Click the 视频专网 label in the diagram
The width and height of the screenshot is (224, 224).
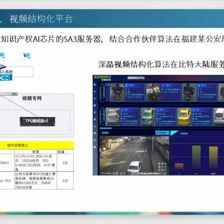(32, 98)
